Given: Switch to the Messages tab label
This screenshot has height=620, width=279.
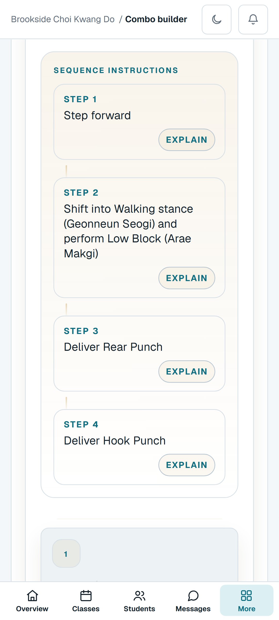Looking at the screenshot, I should click(193, 609).
